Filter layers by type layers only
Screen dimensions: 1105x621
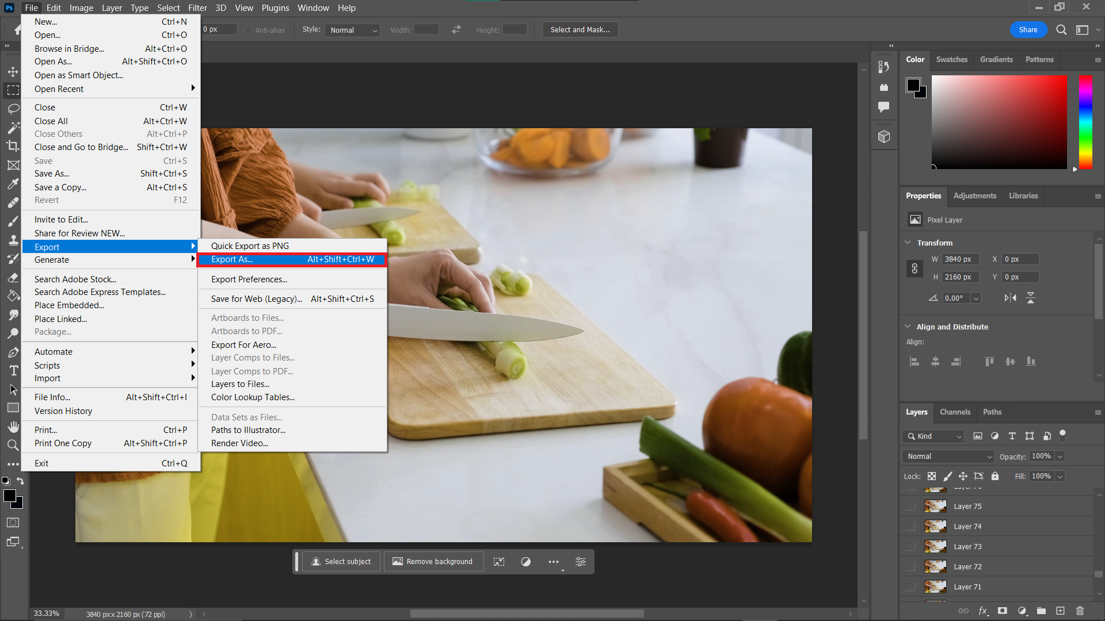[x=1012, y=436]
